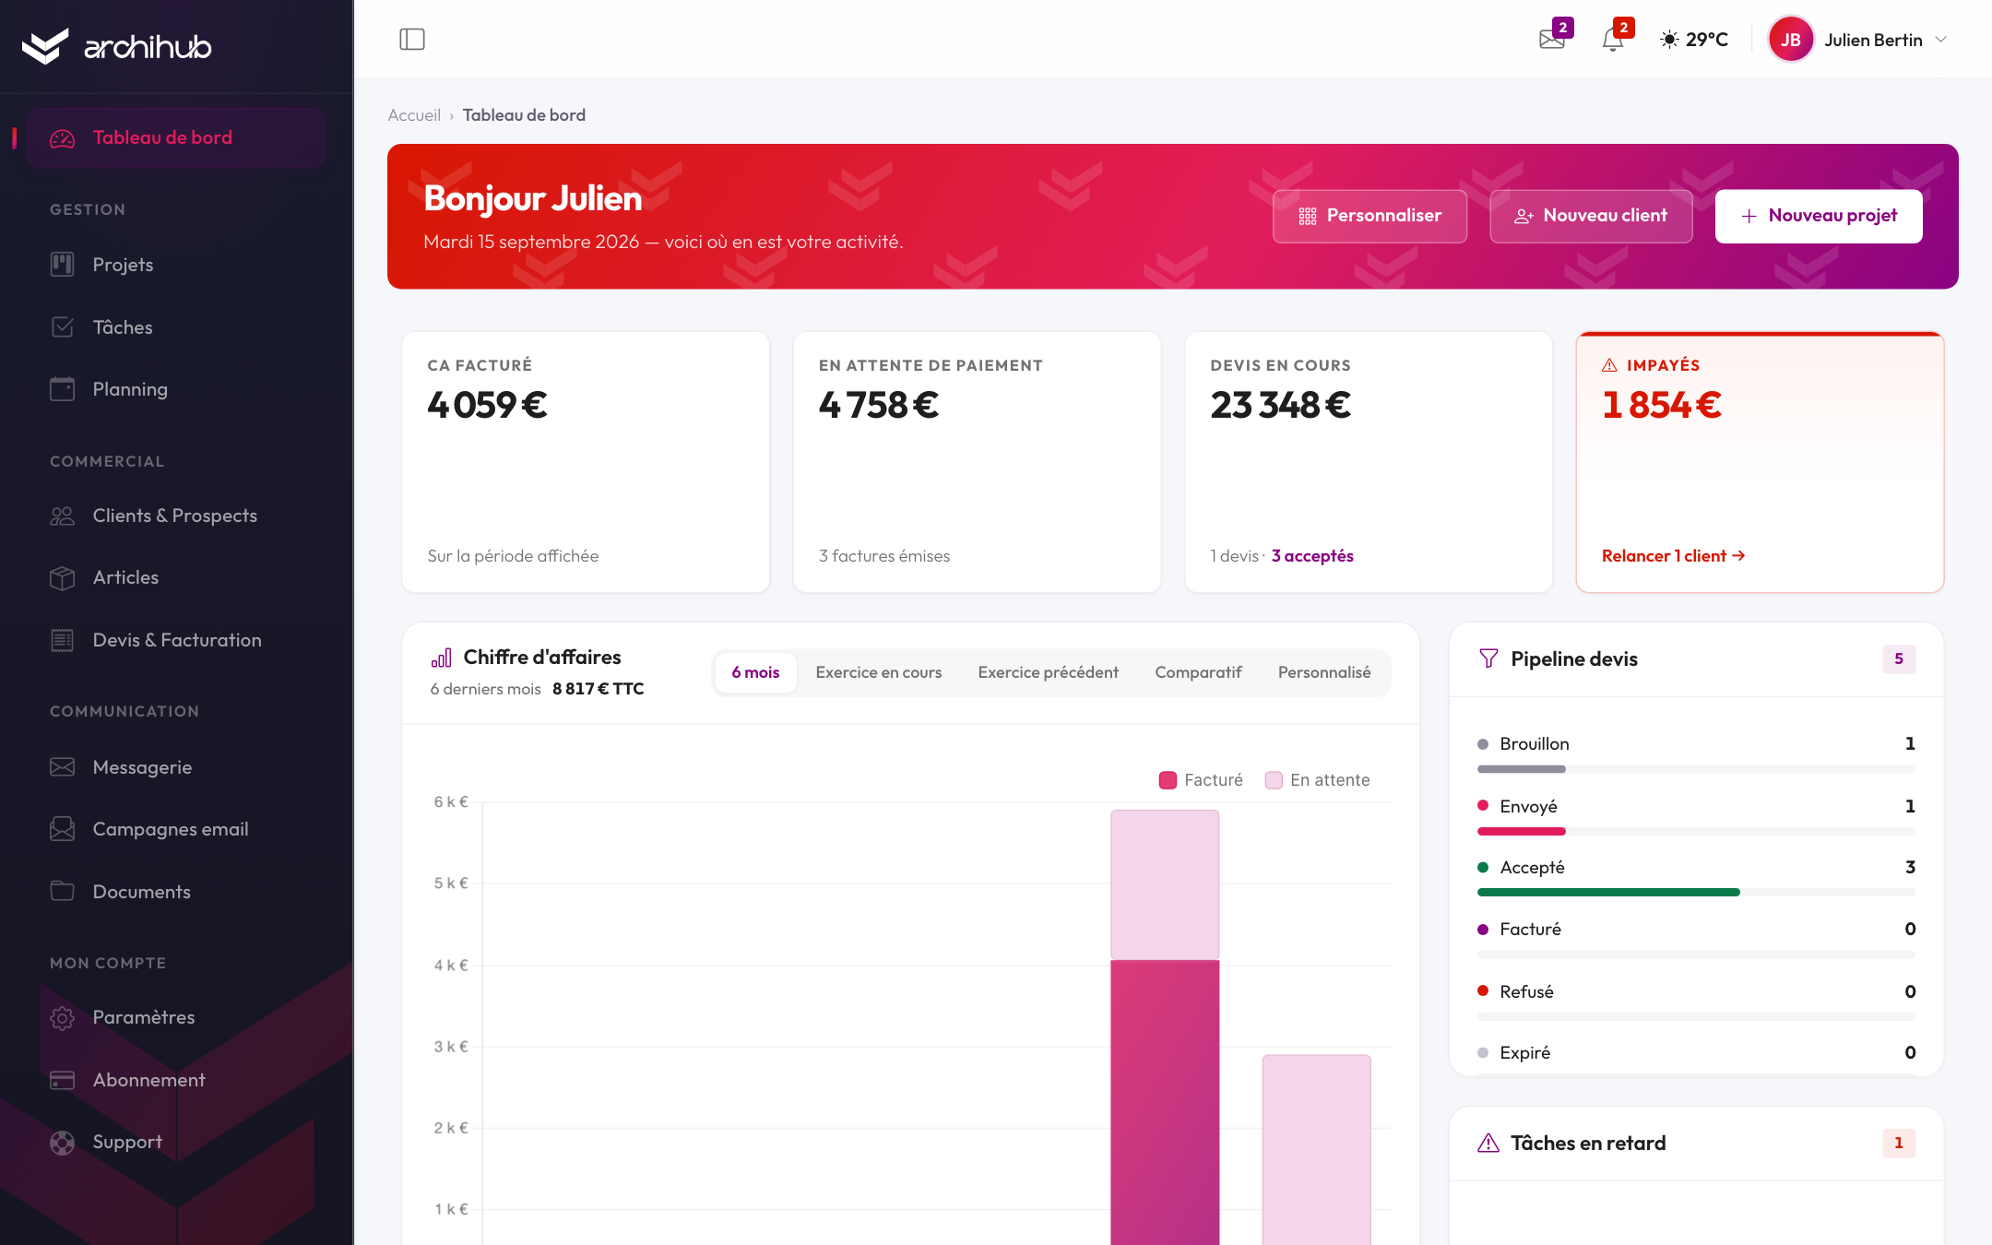Open Tableau de bord in sidebar
Screen dimensions: 1992x1245
(176, 137)
